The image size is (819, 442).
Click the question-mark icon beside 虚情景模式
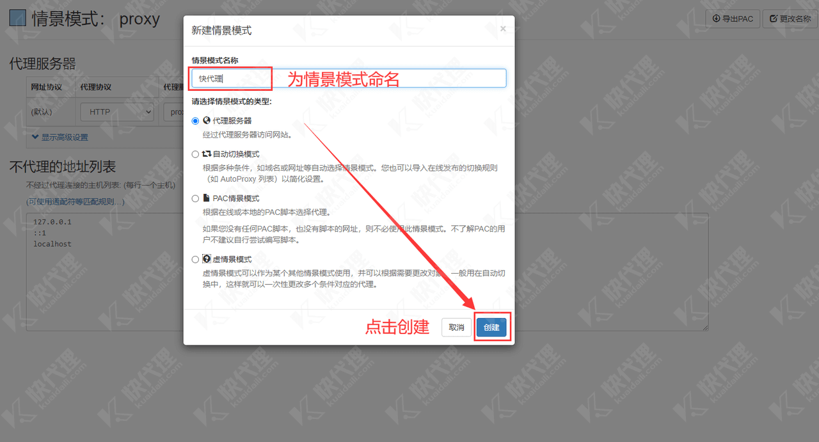point(207,259)
